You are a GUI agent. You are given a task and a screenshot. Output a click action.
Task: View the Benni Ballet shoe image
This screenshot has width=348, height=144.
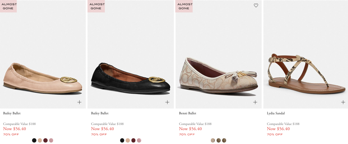click(x=218, y=74)
